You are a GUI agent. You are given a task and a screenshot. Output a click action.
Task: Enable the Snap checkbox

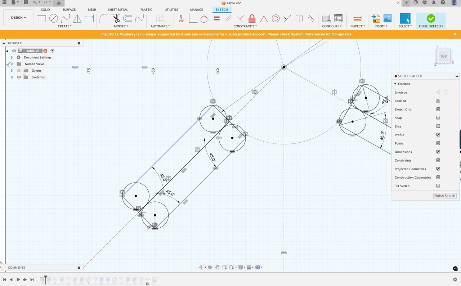pyautogui.click(x=438, y=118)
